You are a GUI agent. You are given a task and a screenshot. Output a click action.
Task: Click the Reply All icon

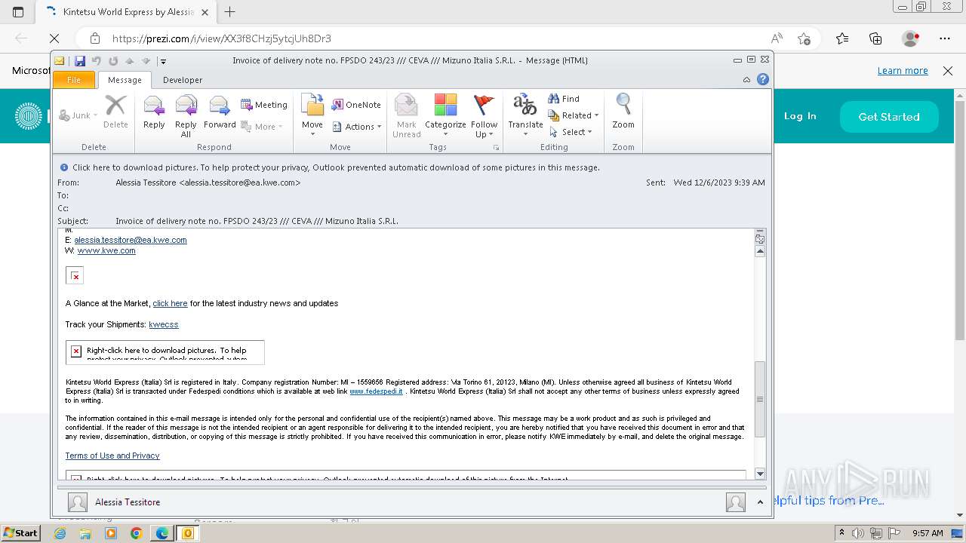[186, 116]
